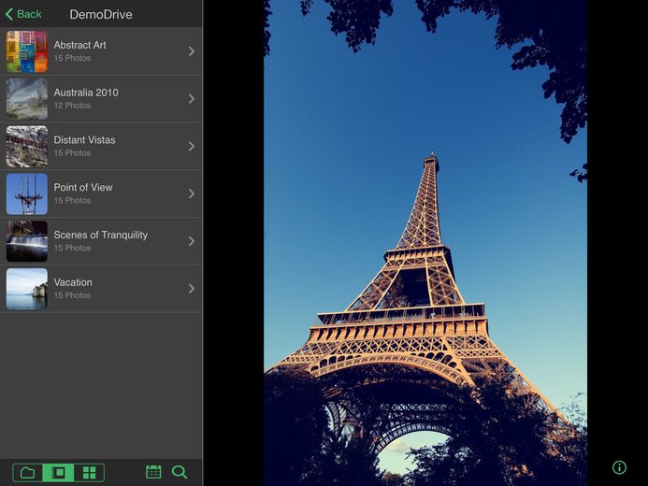Expand Australia 2010 album chevron
The image size is (648, 486).
192,99
